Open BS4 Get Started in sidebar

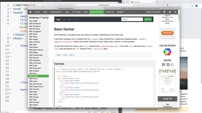[x=35, y=24]
